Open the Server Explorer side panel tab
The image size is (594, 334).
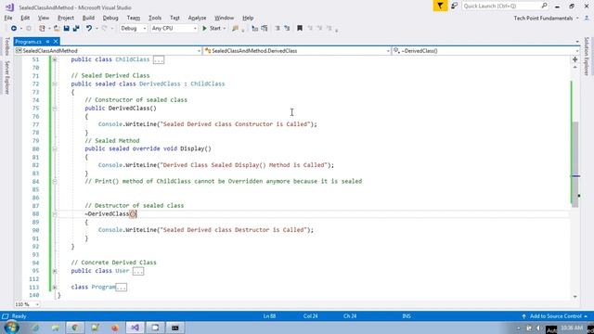(x=6, y=78)
